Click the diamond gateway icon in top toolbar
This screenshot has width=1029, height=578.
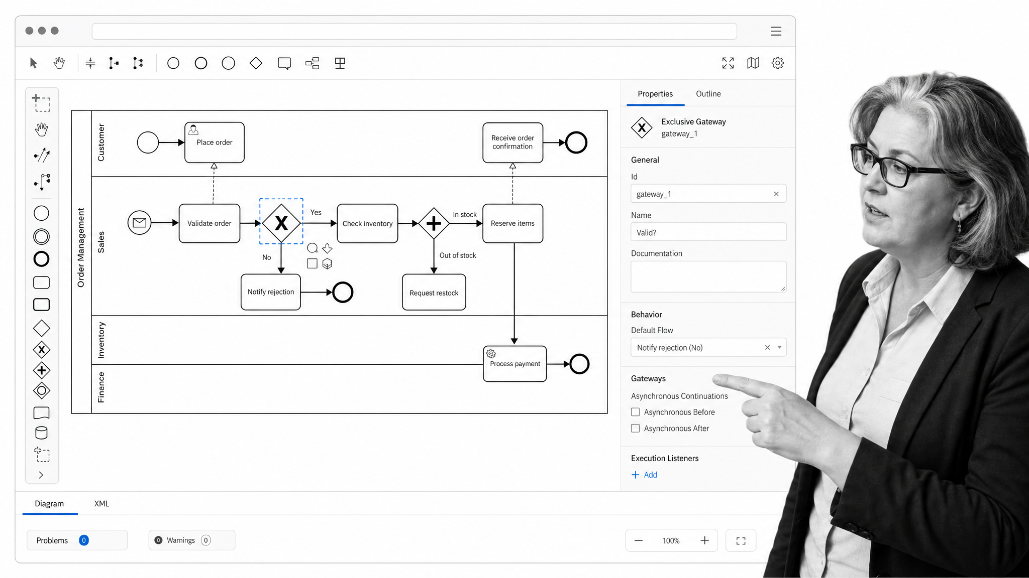[256, 63]
